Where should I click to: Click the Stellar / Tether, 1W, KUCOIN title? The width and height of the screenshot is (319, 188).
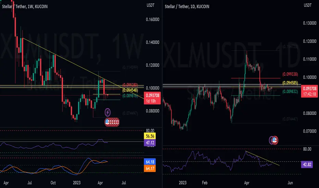(x=25, y=6)
